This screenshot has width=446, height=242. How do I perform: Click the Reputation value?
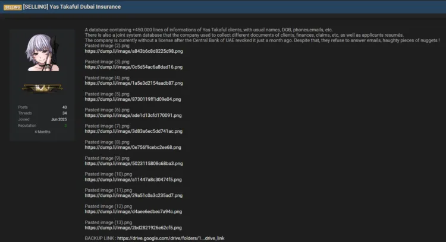[65, 126]
